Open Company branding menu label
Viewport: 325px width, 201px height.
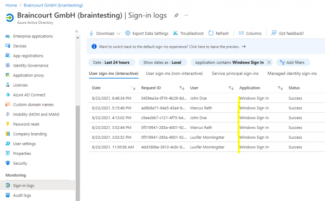(x=30, y=134)
